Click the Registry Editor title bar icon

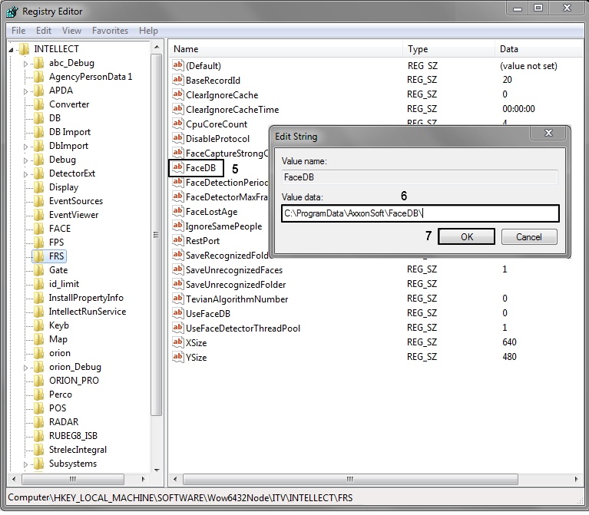pos(12,12)
